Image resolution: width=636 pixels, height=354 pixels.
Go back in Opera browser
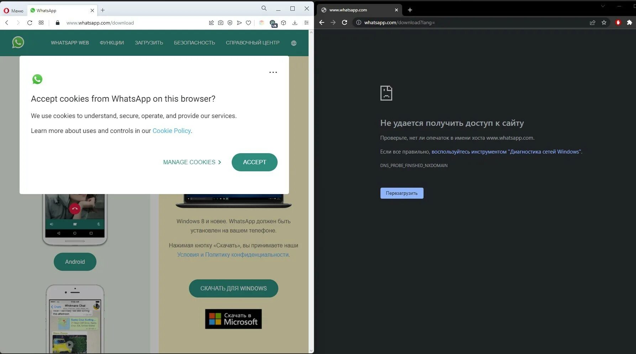(x=7, y=23)
